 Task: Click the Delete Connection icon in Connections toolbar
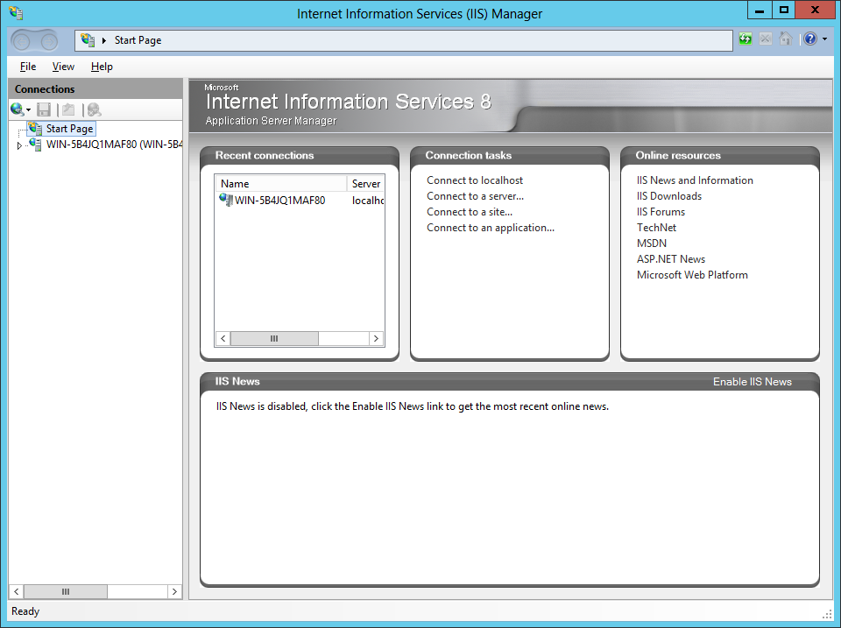tap(94, 109)
